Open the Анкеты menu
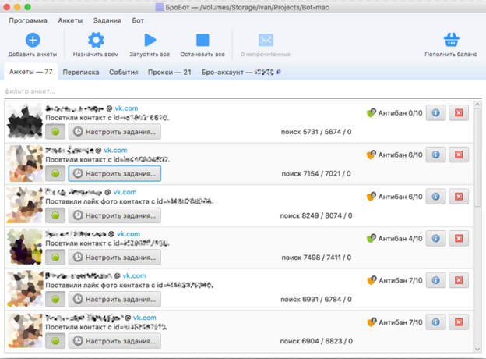This screenshot has width=486, height=359. (x=70, y=20)
